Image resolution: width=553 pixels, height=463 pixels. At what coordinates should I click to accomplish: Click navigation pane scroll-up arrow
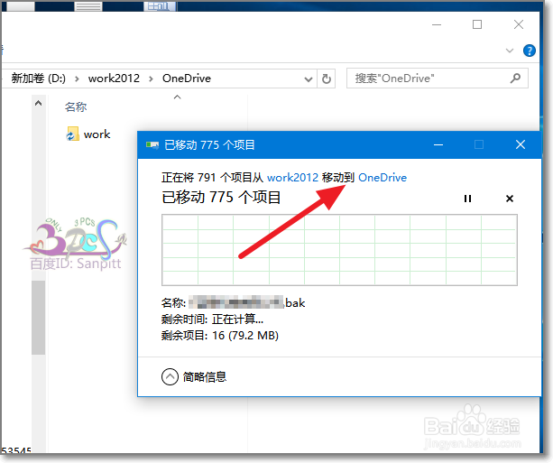39,103
